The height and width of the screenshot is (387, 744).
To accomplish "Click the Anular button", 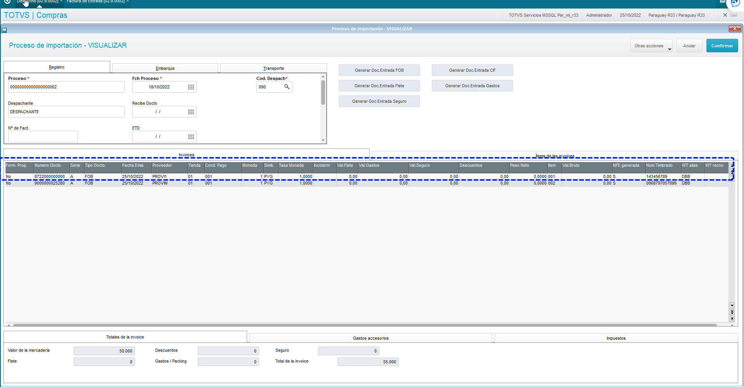I will [689, 46].
